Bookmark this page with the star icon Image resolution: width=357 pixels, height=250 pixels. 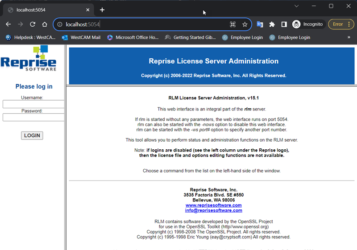point(245,25)
